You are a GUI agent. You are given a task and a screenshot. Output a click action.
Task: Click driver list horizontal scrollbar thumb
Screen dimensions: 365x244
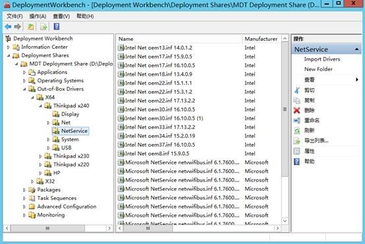tap(148, 228)
